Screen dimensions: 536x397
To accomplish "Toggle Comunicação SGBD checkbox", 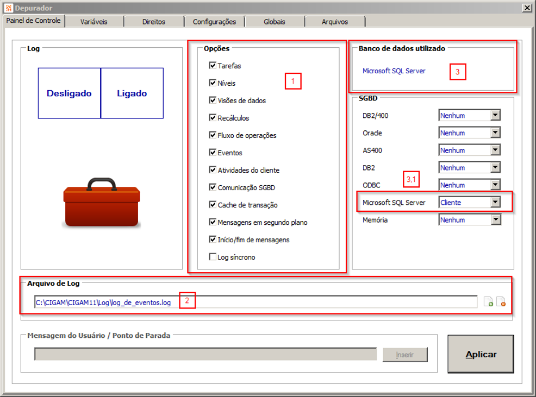I will 213,187.
